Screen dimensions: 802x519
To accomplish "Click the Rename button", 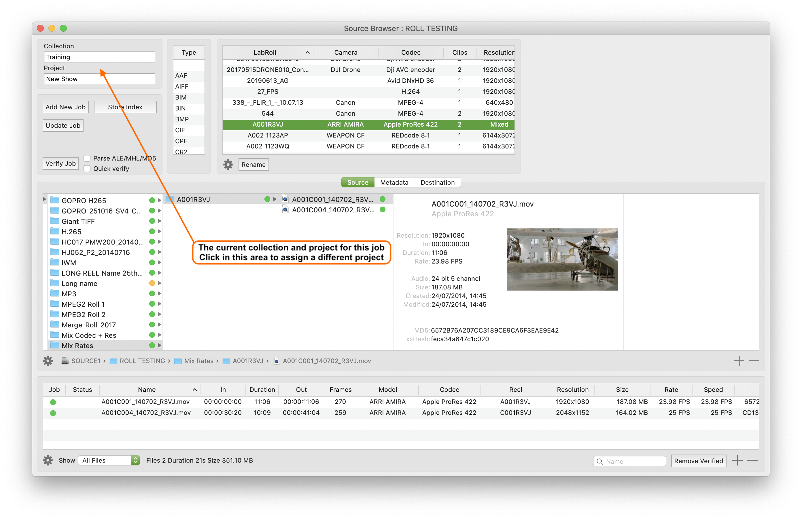I will point(254,165).
